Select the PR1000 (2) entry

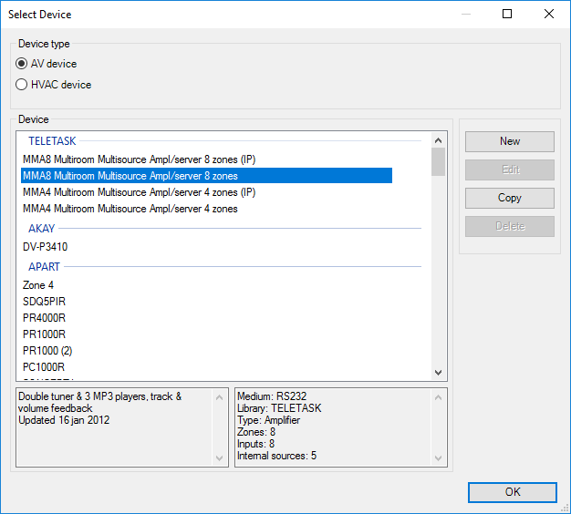click(47, 351)
